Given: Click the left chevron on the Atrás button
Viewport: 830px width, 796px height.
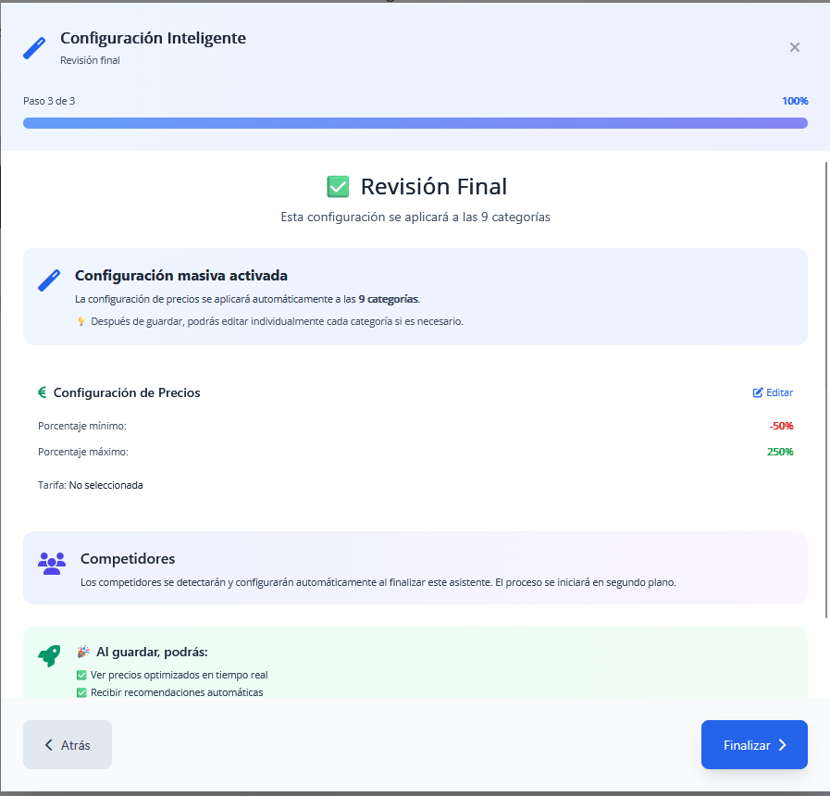Looking at the screenshot, I should tap(49, 745).
